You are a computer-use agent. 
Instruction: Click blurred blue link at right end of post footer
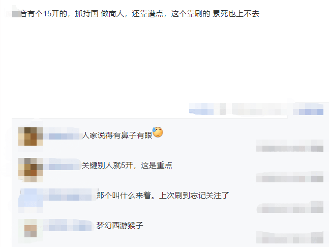[x=308, y=109]
